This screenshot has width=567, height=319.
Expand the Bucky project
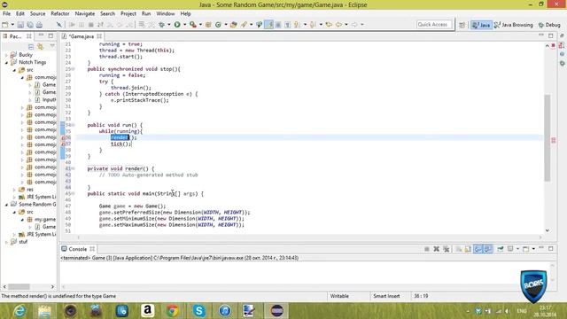6,55
